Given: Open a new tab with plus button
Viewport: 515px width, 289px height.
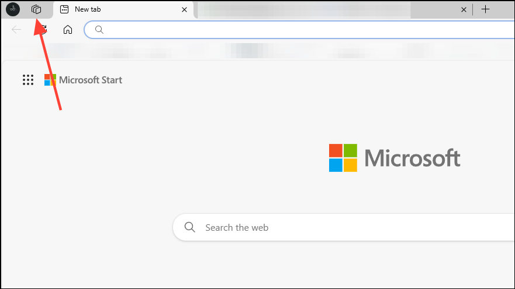Looking at the screenshot, I should tap(485, 9).
